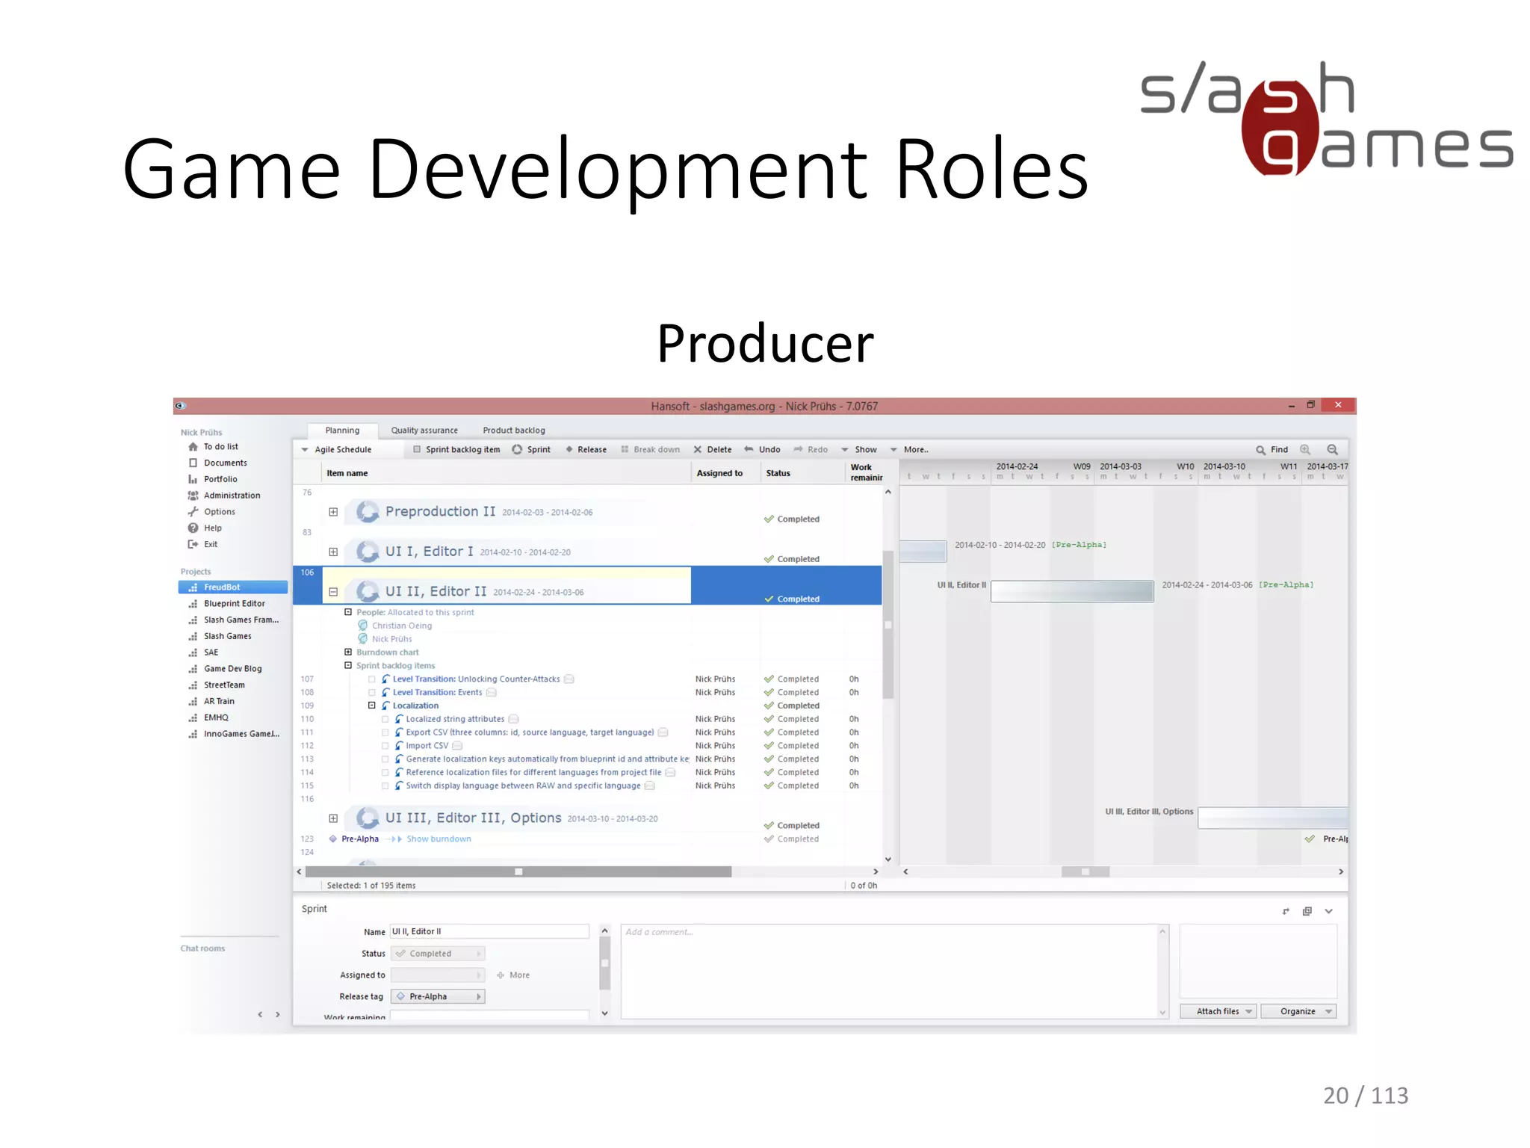Collapse the Sprint backlog items node

click(348, 665)
